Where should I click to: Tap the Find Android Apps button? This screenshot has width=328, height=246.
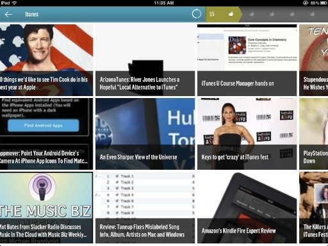(x=44, y=126)
